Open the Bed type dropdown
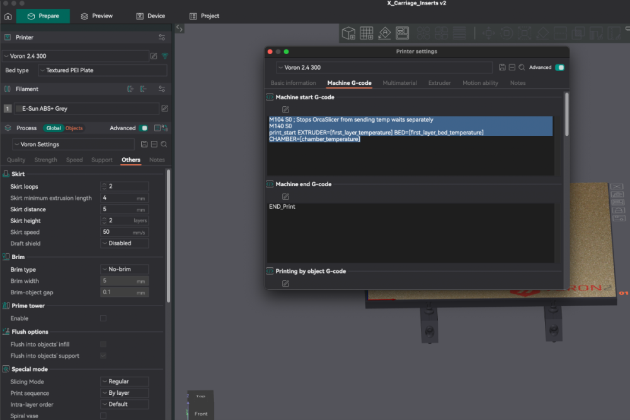 click(x=103, y=70)
